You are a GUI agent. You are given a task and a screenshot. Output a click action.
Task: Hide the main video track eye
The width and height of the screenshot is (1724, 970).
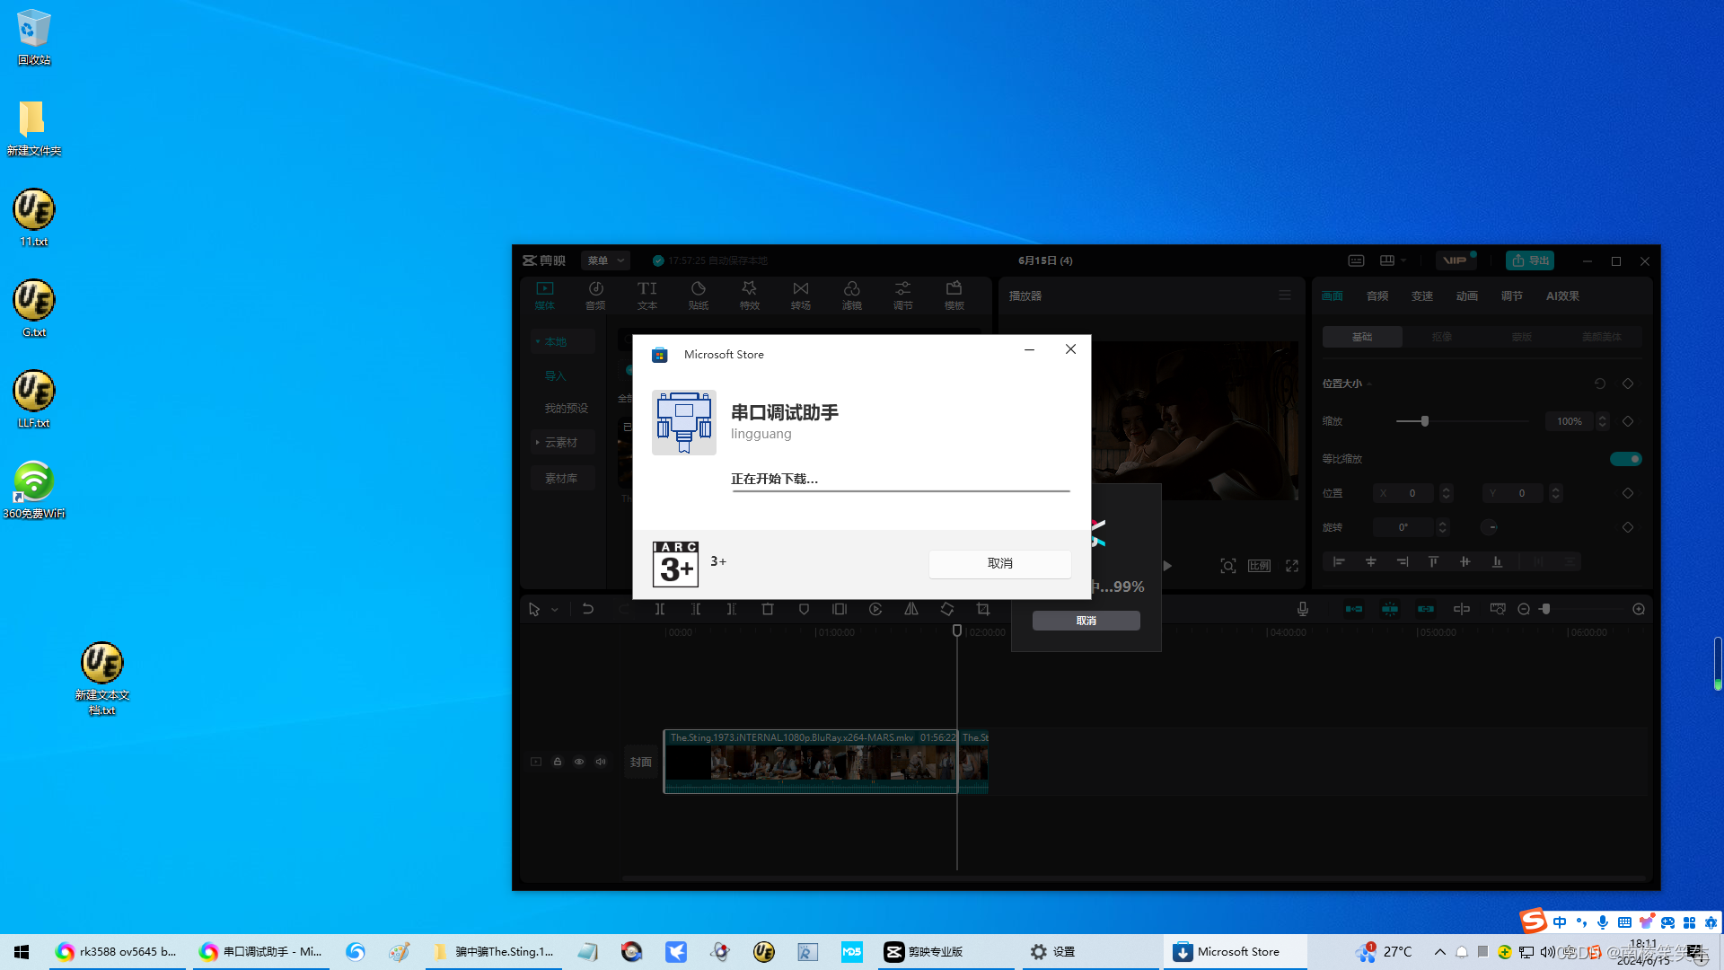[x=579, y=762]
